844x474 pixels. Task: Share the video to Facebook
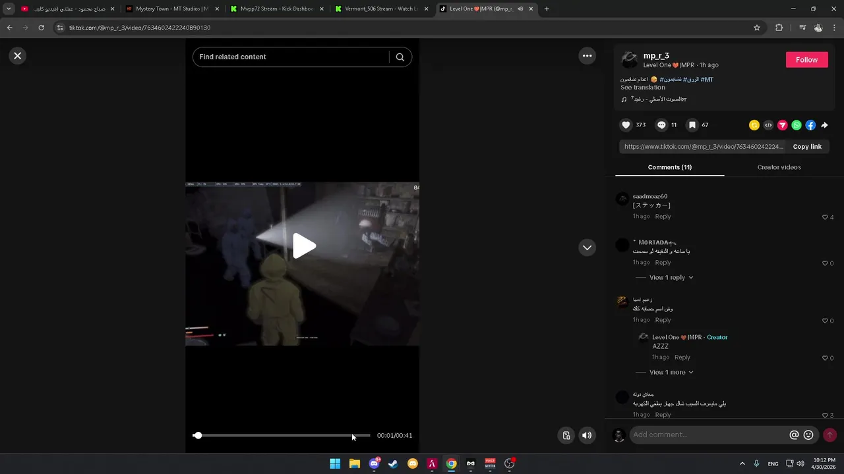click(x=810, y=125)
